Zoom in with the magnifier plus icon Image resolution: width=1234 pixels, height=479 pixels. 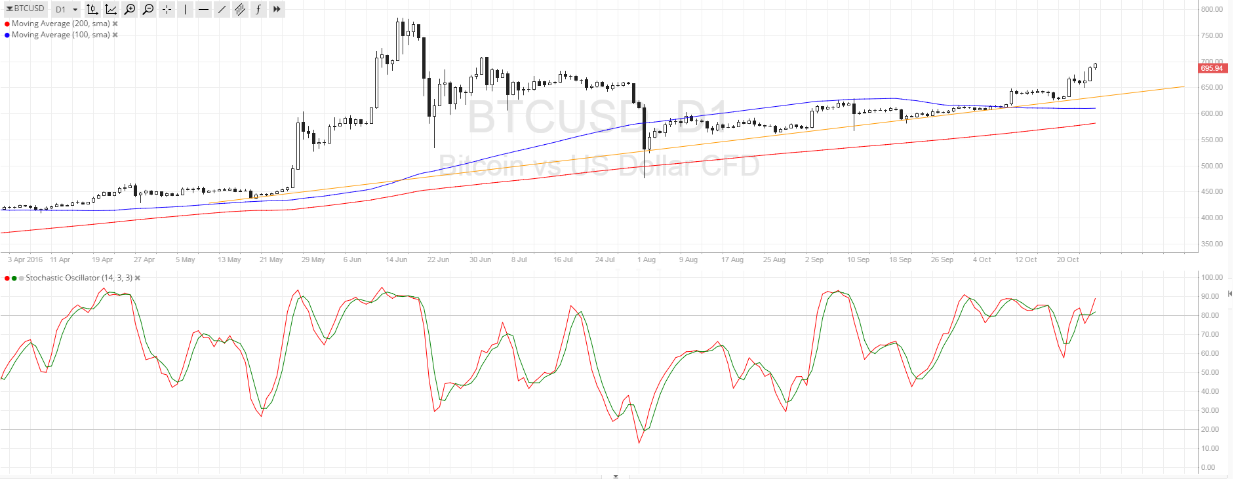[130, 9]
